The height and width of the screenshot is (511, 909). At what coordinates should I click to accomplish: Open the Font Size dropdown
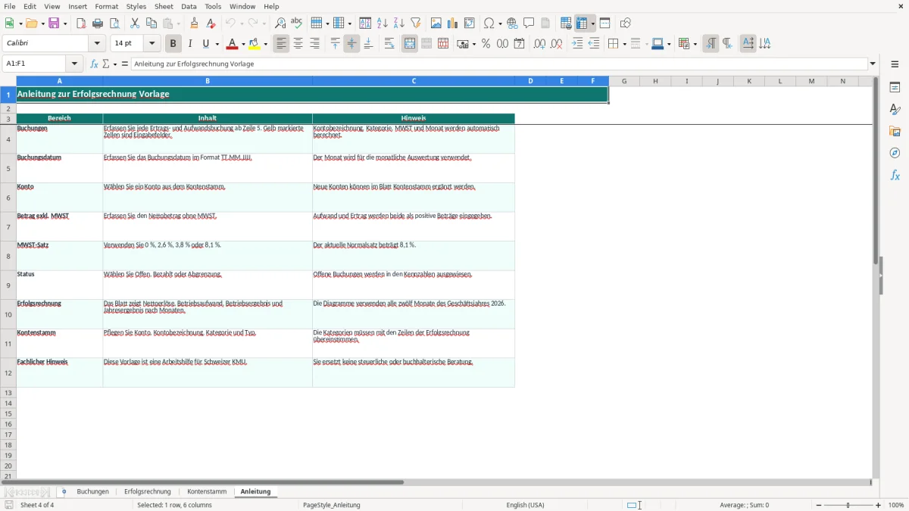(152, 44)
